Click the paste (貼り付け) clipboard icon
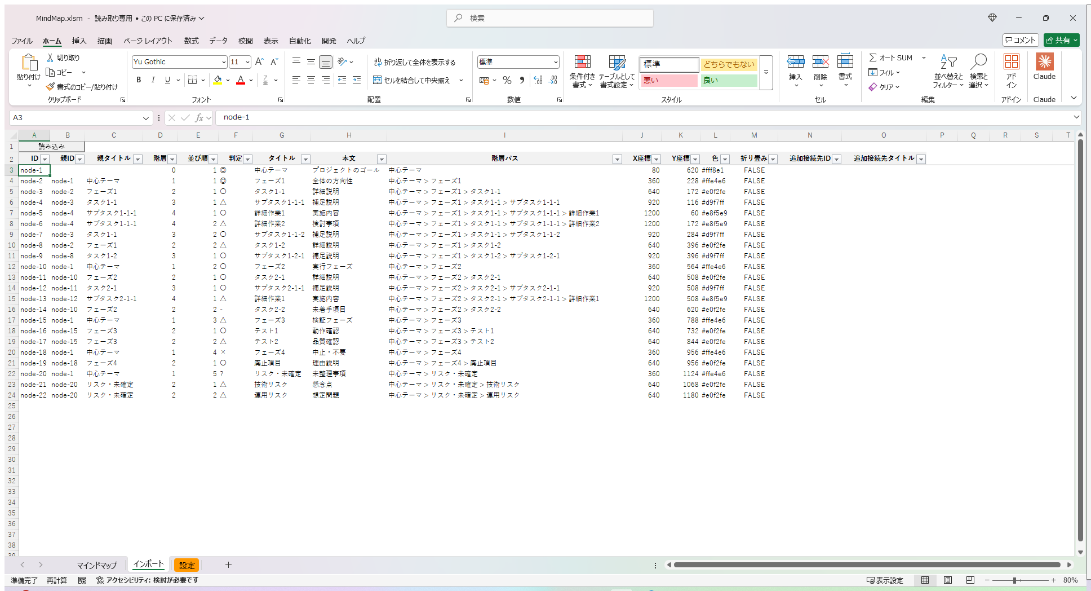Viewport: 1091px width, 591px height. pos(29,63)
